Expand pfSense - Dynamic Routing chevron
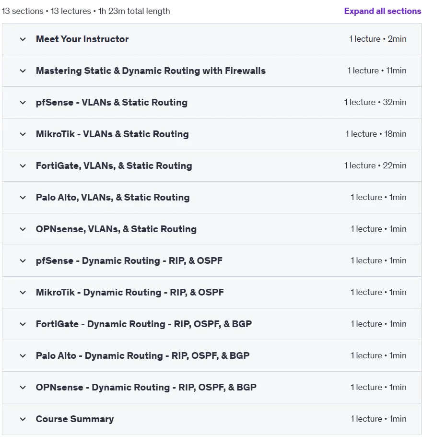Screen dimensions: 423x437 23,261
